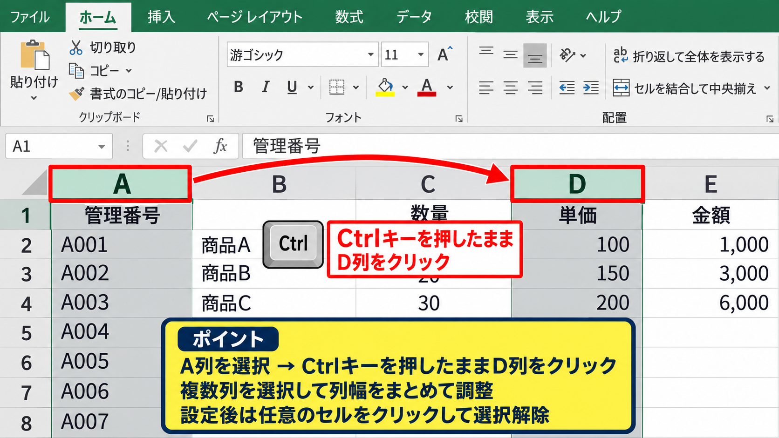Expand the merge cells options arrow
The width and height of the screenshot is (779, 438).
pos(767,88)
